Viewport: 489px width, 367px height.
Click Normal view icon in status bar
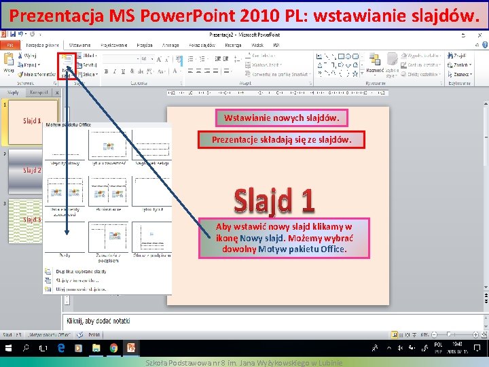pos(395,334)
